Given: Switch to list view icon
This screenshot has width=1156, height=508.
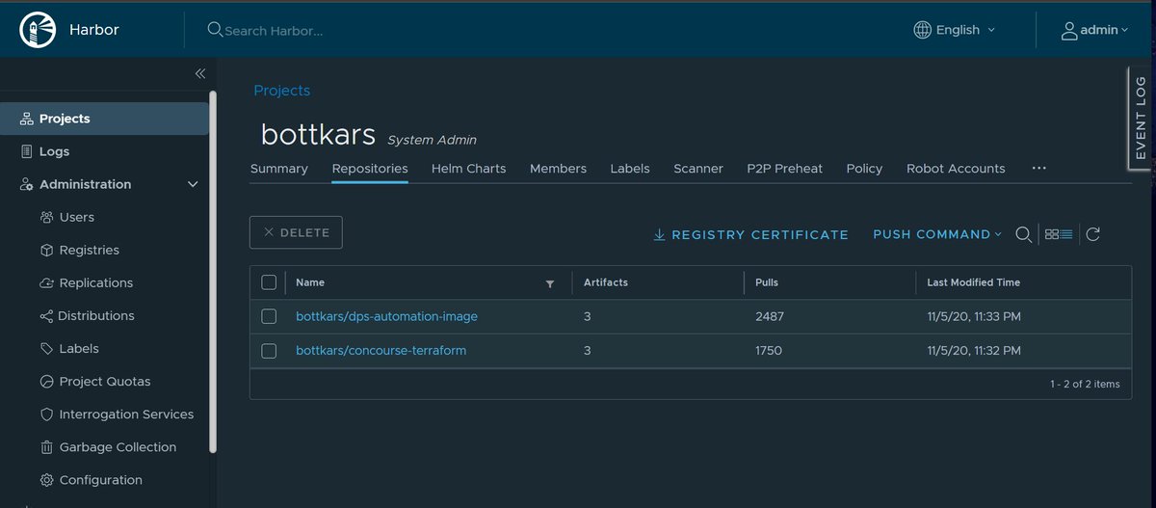Looking at the screenshot, I should pos(1066,234).
